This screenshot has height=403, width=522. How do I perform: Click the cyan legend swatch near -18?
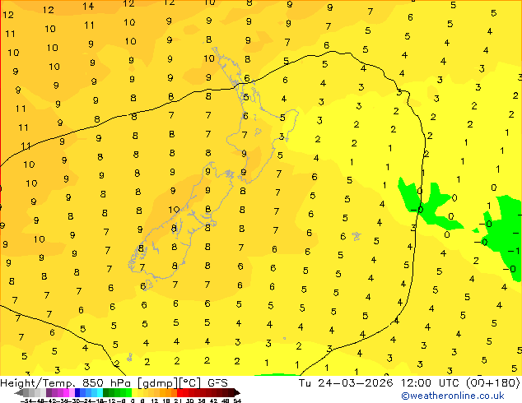click(100, 392)
